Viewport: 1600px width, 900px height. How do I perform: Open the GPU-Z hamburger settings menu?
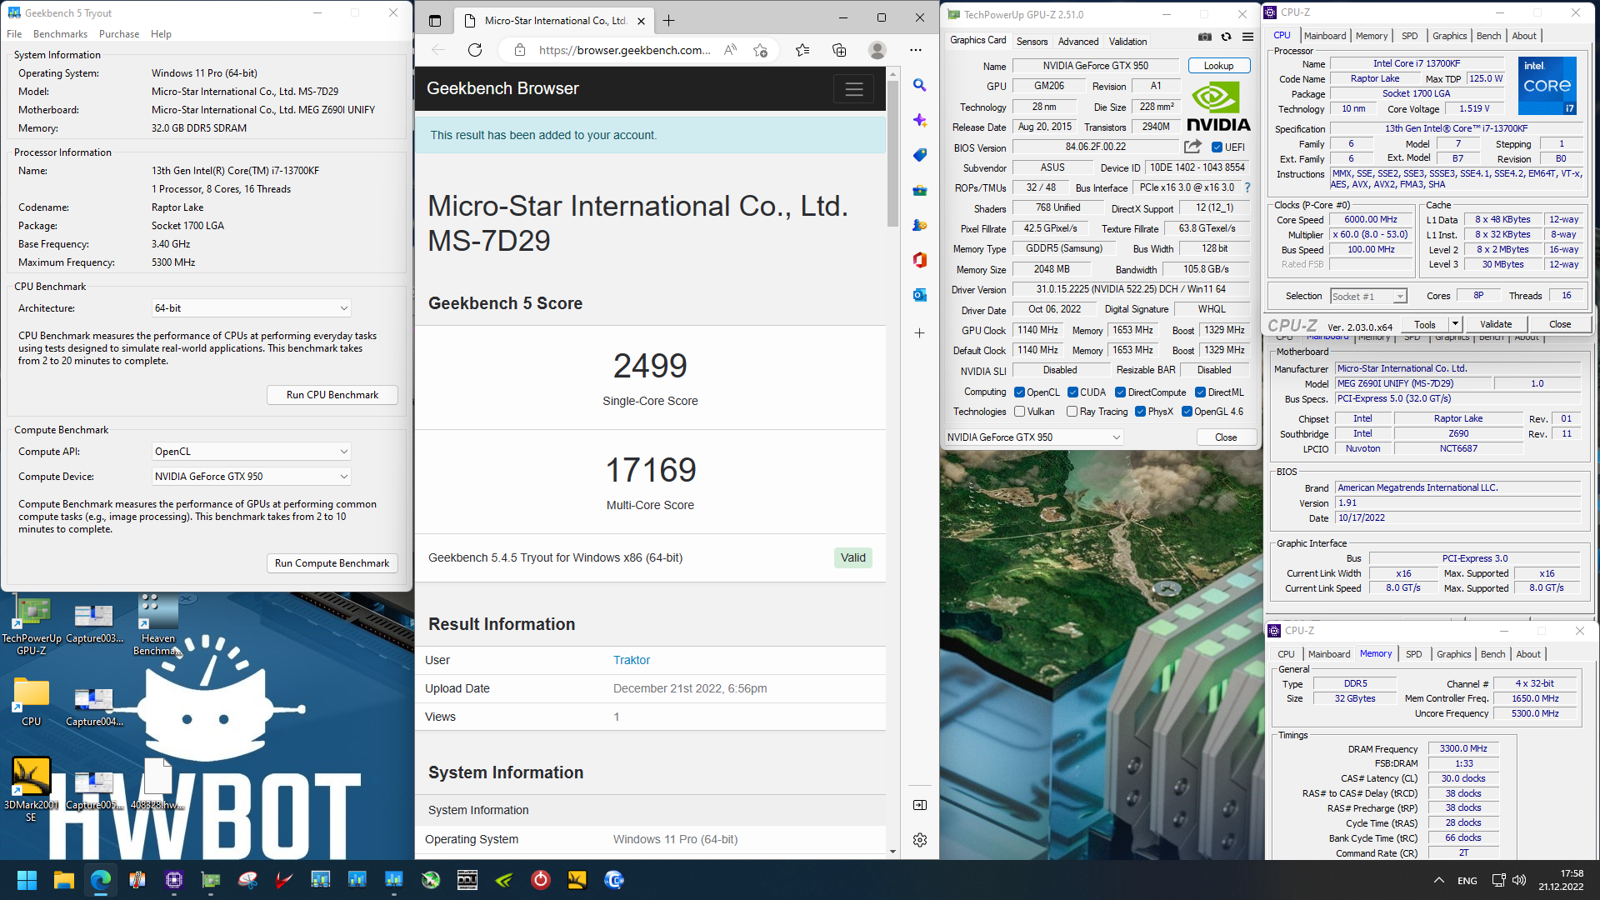pos(1247,37)
